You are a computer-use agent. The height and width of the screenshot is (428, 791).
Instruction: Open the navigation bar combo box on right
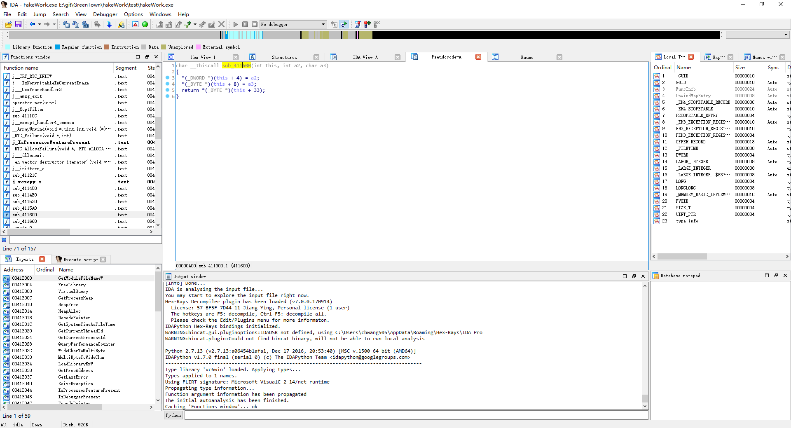click(x=757, y=35)
